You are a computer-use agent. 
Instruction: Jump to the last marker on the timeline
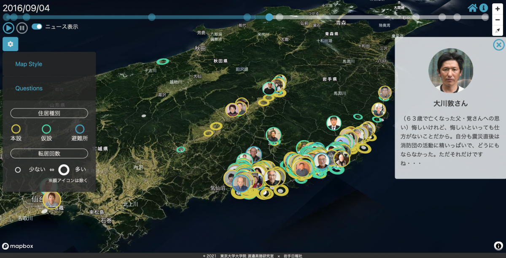coord(485,17)
